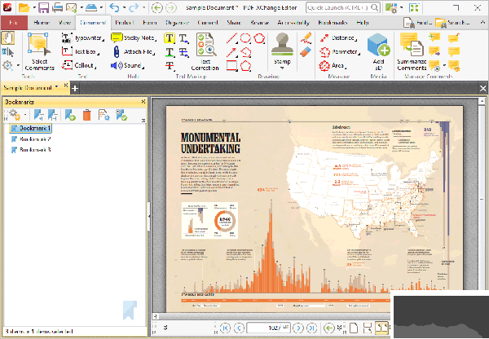Click the new bookmark icon
The width and height of the screenshot is (489, 339).
(70, 116)
